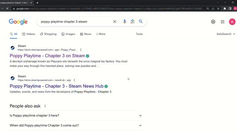Image resolution: width=237 pixels, height=133 pixels.
Task: Click the Google logo
Action: coord(18,22)
